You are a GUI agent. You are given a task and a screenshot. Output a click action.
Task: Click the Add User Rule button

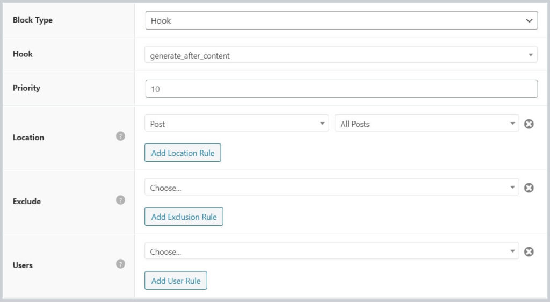(x=176, y=281)
